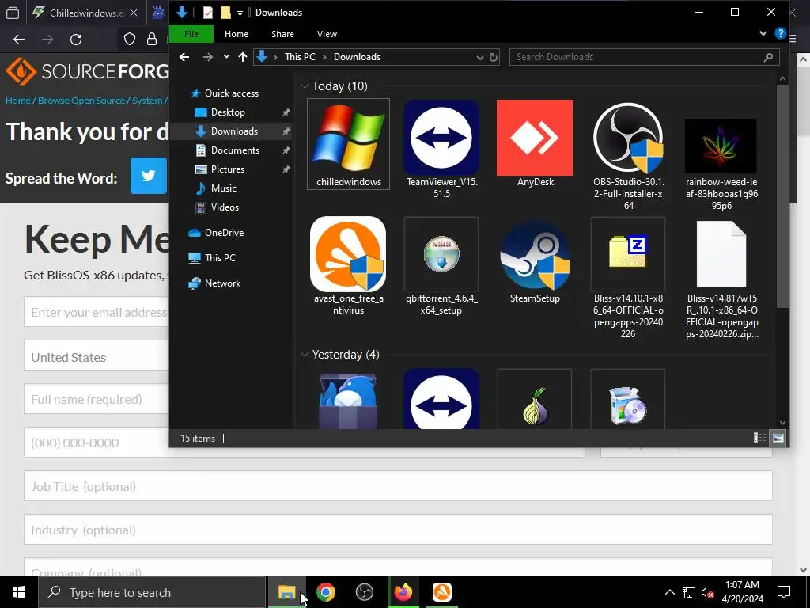Select the OBS-Studio Full Installer file

point(628,156)
